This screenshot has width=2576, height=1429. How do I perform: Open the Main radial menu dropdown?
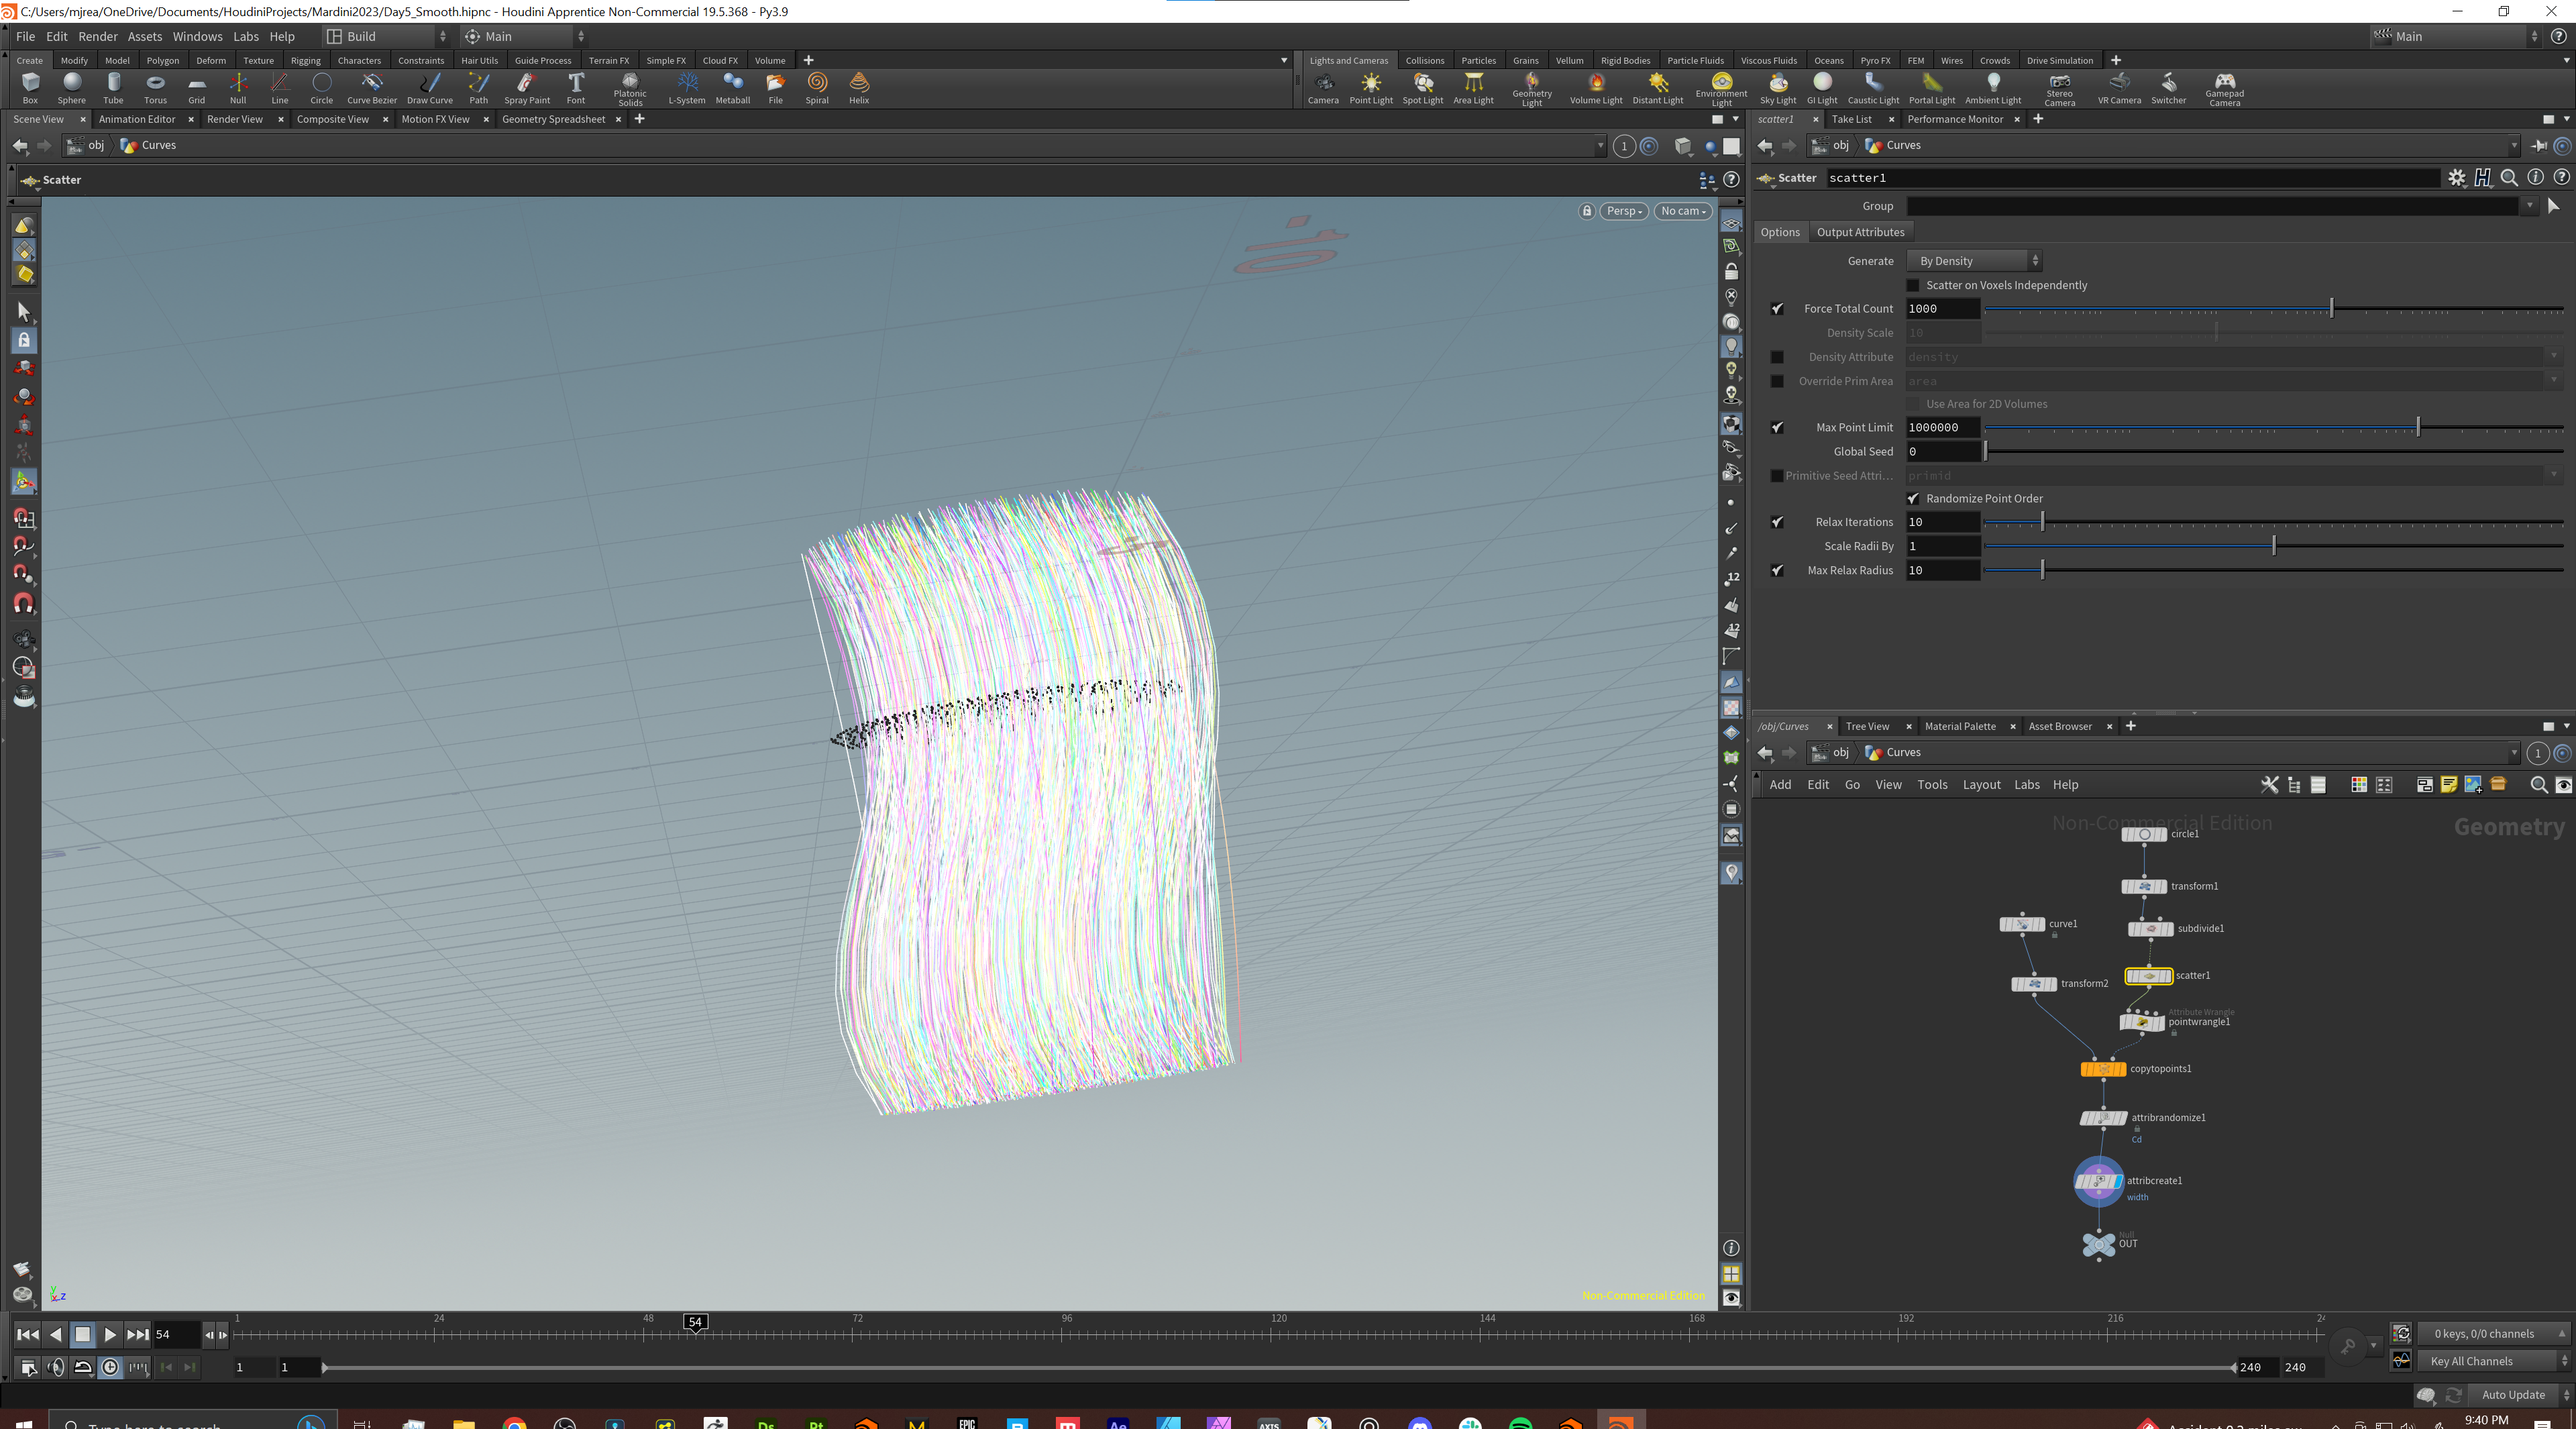pos(524,37)
